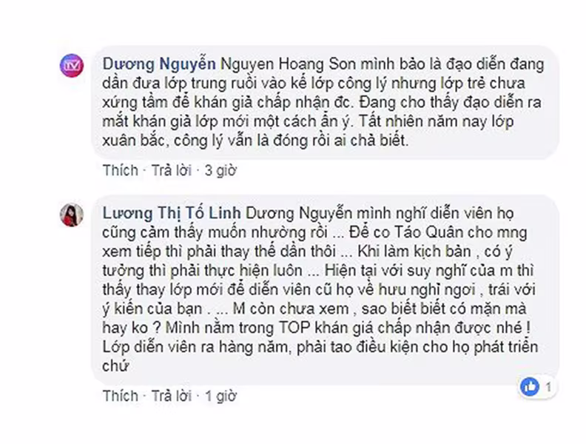Screen dimensions: 586x444
Task: Open the 1 giờ timestamp link
Action: (x=221, y=396)
